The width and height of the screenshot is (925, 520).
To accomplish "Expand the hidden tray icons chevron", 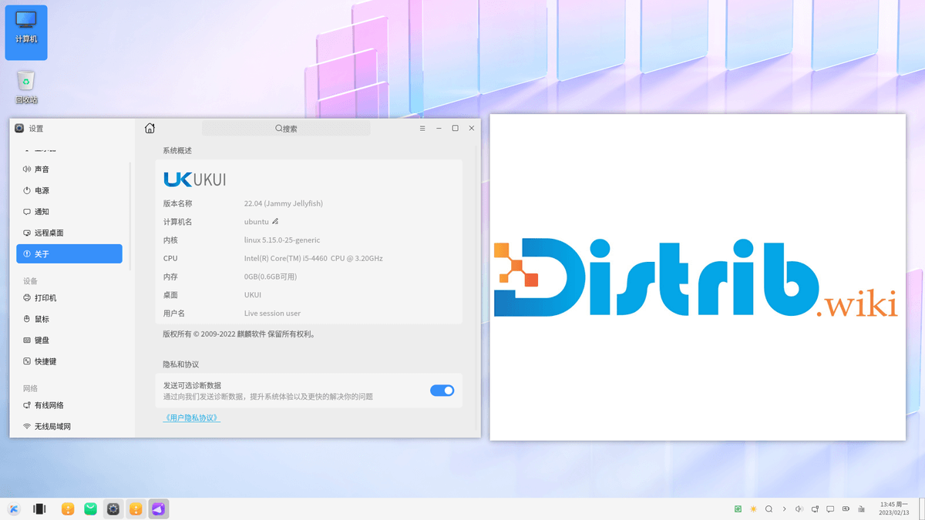I will [784, 509].
